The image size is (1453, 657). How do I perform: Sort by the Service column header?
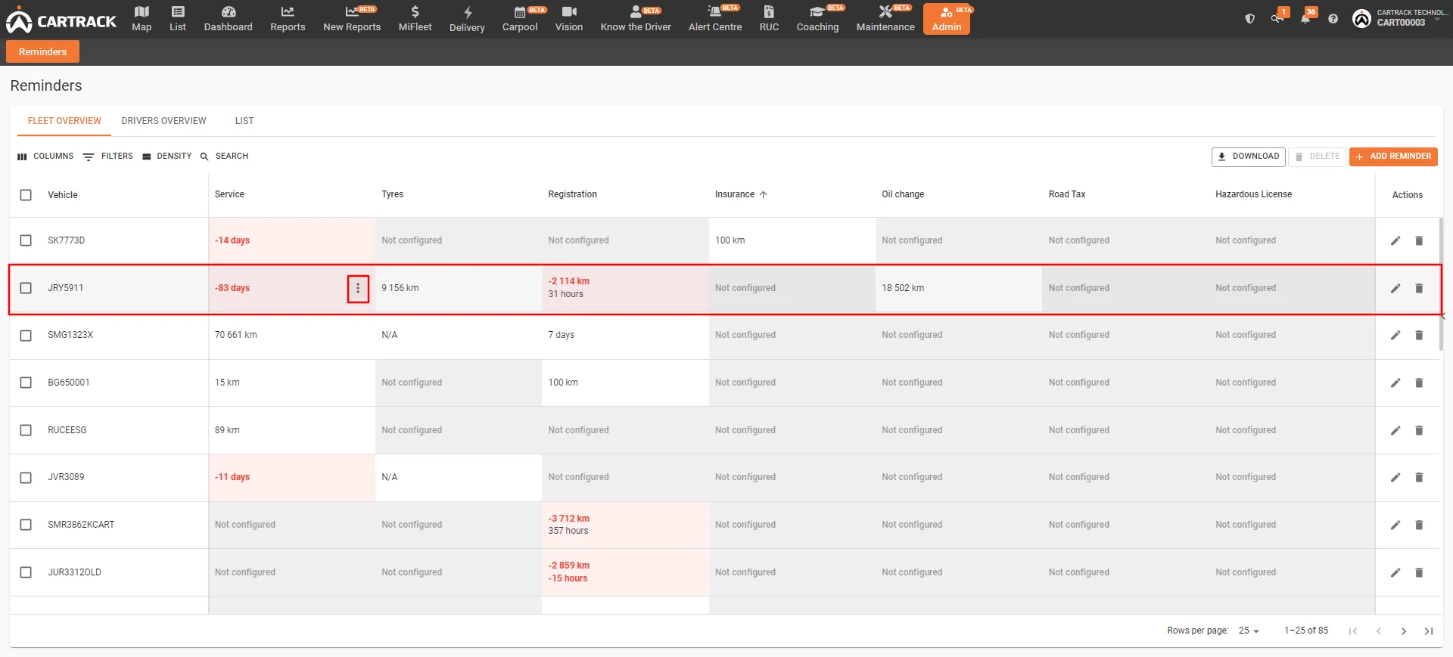click(229, 194)
